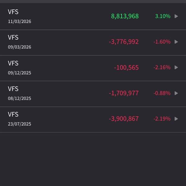
Task: Click the -3,776,992 value
Action: pos(124,42)
